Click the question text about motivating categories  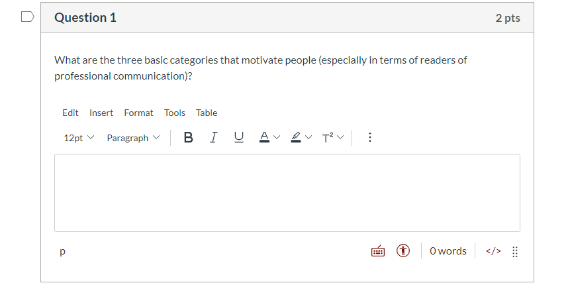[x=260, y=68]
